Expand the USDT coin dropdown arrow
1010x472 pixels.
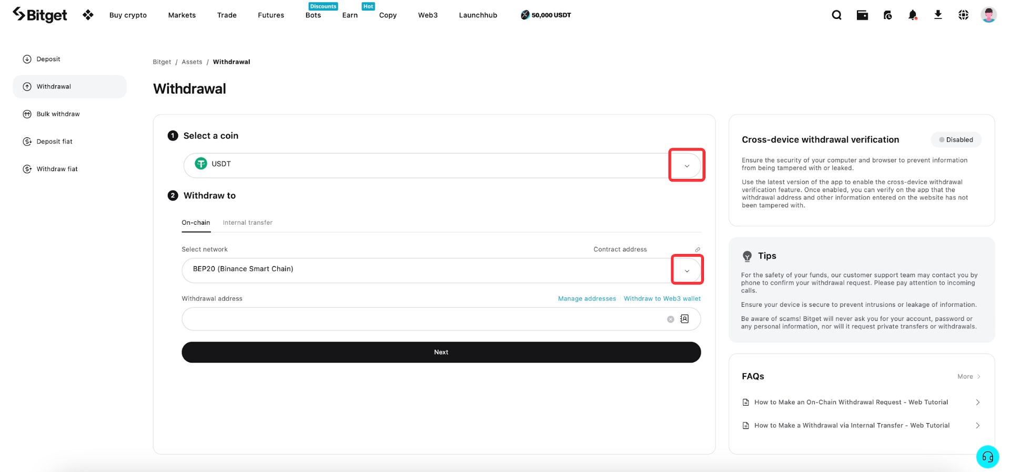coord(686,166)
